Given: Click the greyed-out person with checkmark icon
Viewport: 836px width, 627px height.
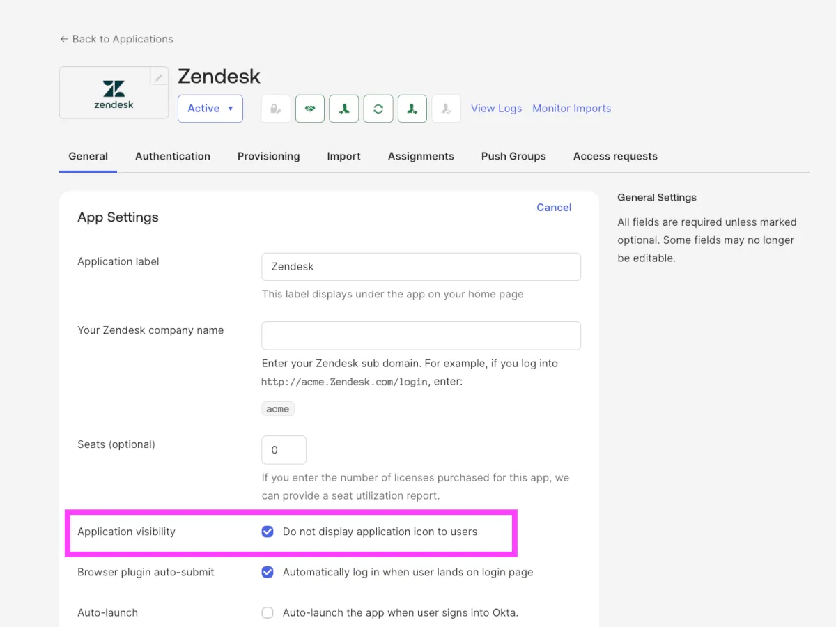Looking at the screenshot, I should coord(446,109).
